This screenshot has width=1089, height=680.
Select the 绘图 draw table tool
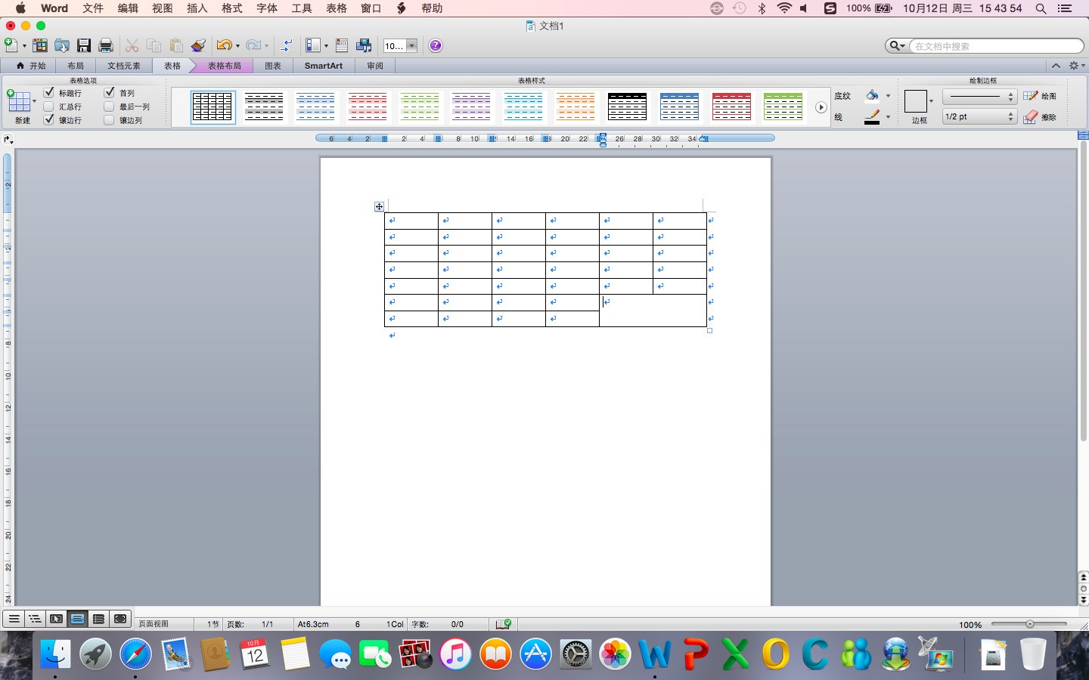click(1040, 96)
